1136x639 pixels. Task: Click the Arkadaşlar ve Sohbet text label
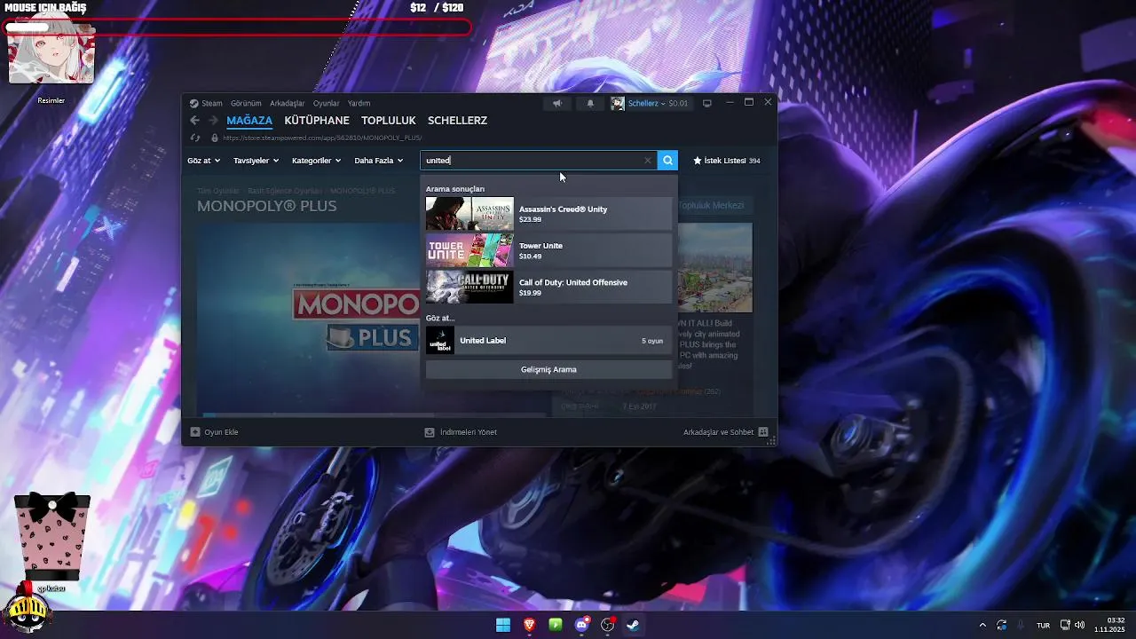click(x=719, y=432)
